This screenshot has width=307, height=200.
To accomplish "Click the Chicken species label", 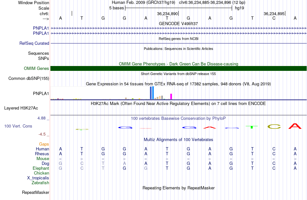I will tap(41, 173).
